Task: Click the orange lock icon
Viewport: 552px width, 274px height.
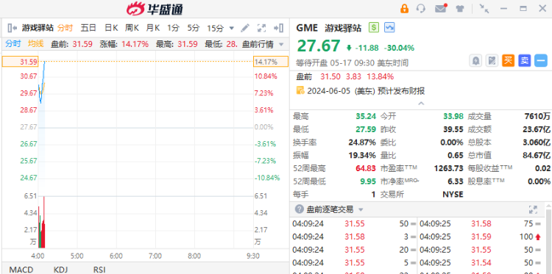Action: [404, 8]
